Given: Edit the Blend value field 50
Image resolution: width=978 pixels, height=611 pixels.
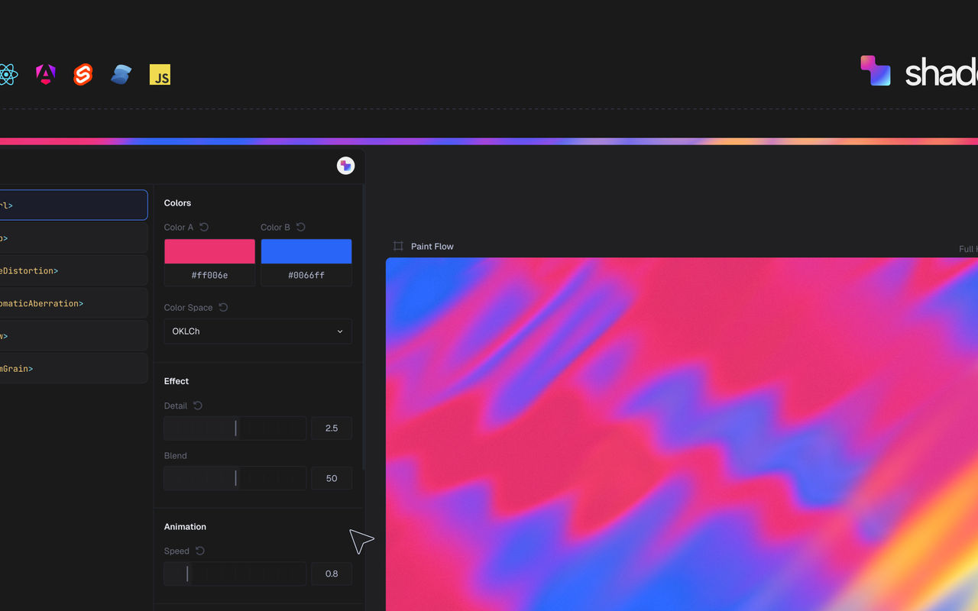Looking at the screenshot, I should (332, 478).
